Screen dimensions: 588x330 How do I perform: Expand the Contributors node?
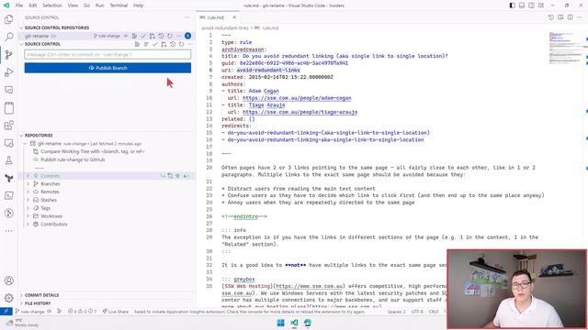pyautogui.click(x=28, y=225)
